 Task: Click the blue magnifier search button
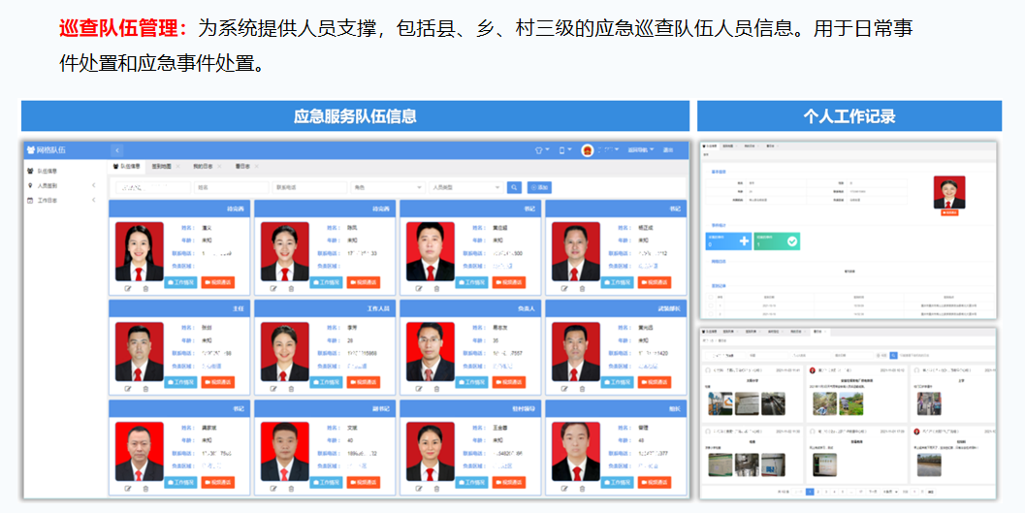pyautogui.click(x=514, y=187)
